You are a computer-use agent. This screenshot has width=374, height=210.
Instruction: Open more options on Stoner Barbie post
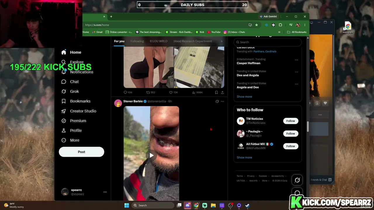(222, 101)
